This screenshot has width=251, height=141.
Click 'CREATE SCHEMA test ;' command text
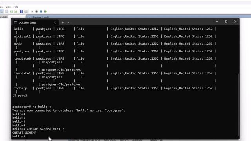pyautogui.click(x=45, y=129)
